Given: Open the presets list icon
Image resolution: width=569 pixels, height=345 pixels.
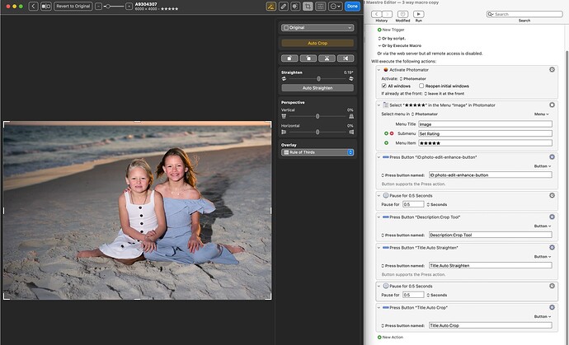Looking at the screenshot, I should coord(321,6).
